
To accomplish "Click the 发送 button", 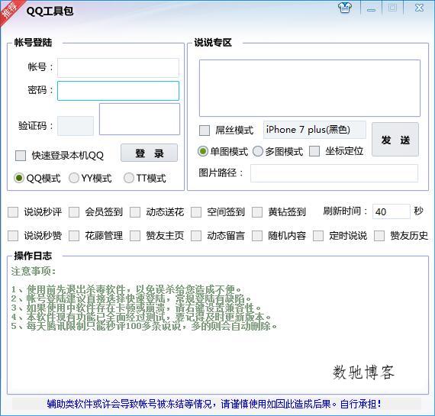I will click(x=395, y=140).
